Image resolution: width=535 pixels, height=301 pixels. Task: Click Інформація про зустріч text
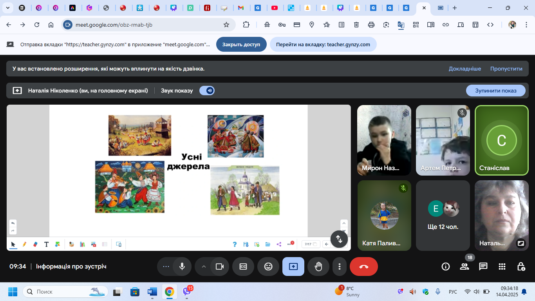71,267
